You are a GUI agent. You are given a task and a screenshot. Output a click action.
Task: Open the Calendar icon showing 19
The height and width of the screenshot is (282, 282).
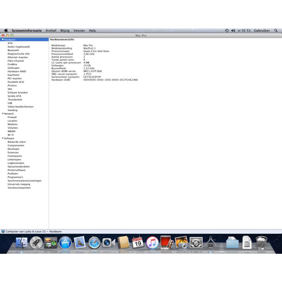pos(138,243)
